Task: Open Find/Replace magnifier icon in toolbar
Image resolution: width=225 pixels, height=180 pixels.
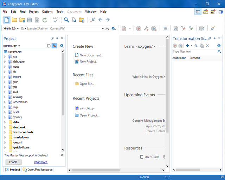Action: point(66,20)
